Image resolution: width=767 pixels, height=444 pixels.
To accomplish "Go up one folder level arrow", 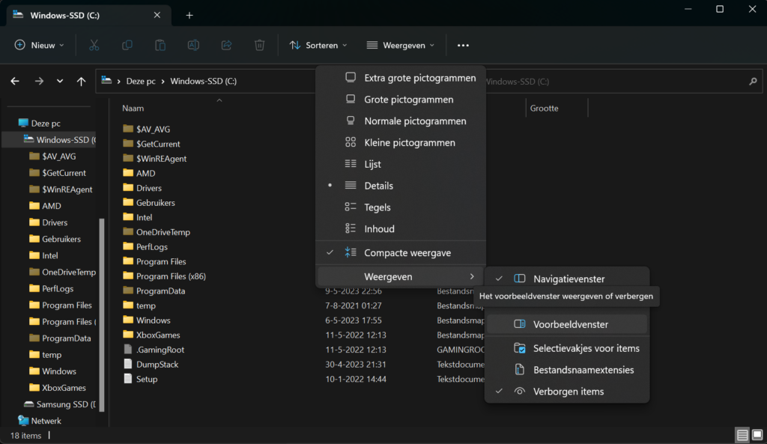I will tap(81, 81).
